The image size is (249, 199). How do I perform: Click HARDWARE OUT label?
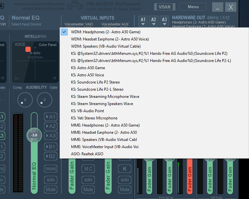[188, 18]
